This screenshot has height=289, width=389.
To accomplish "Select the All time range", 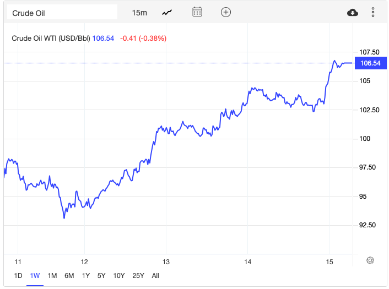I will tap(155, 275).
